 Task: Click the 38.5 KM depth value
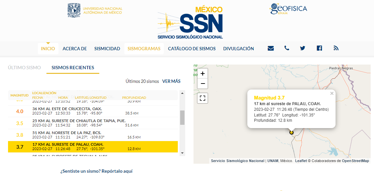tap(132, 113)
